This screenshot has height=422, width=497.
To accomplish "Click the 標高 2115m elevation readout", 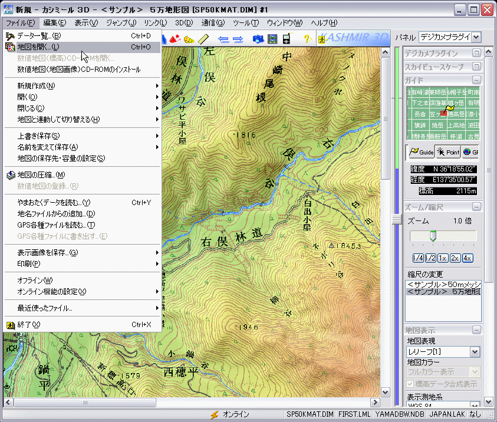I will point(448,191).
